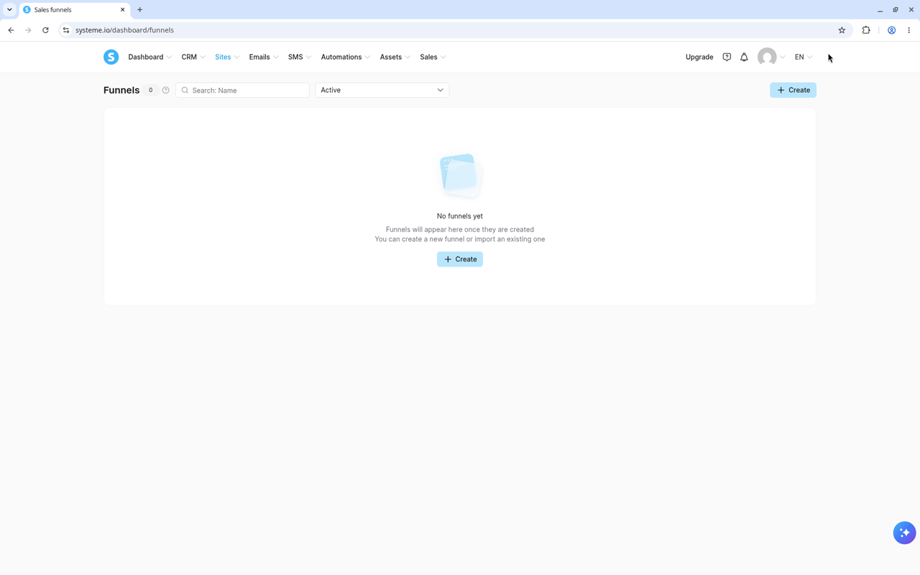
Task: Open the Sales menu
Action: [x=433, y=57]
